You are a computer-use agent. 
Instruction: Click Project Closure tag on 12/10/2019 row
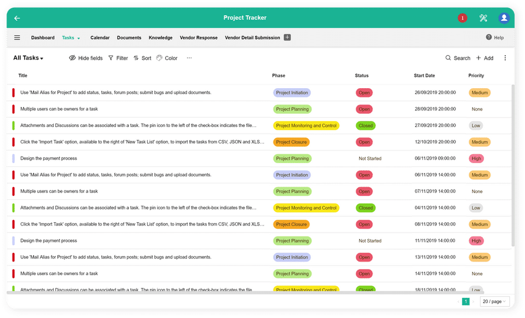291,142
